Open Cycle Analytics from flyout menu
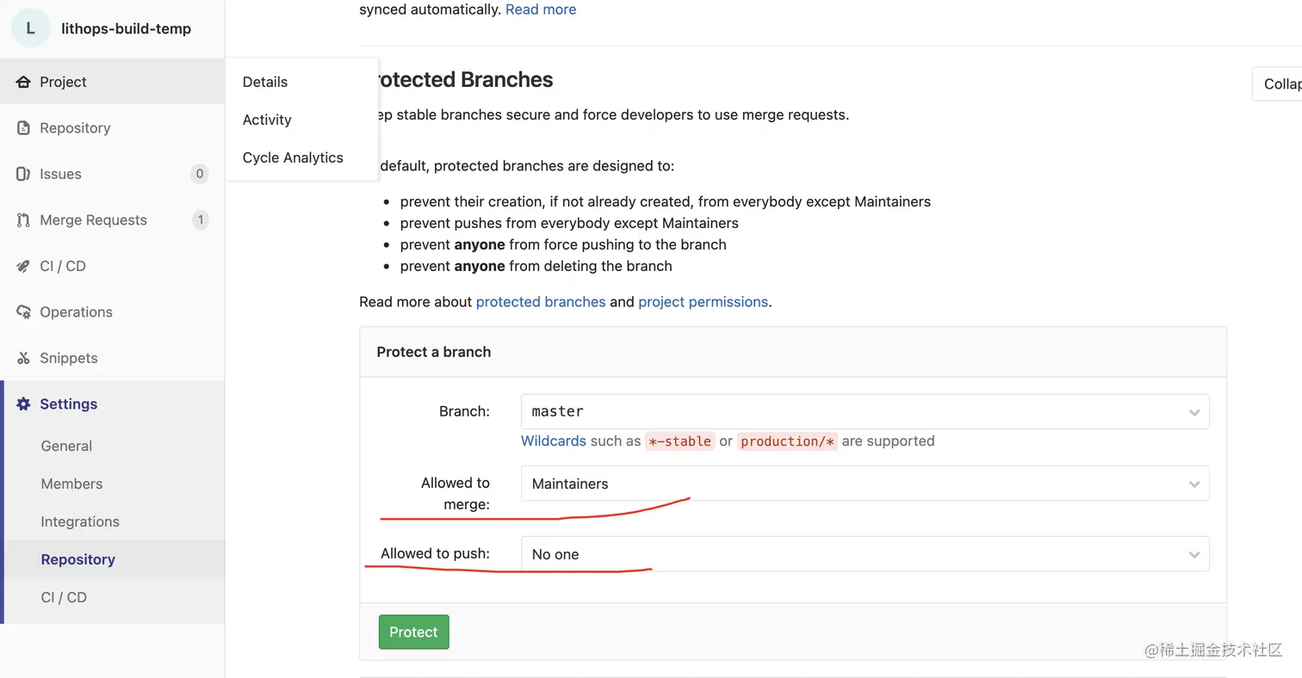The width and height of the screenshot is (1302, 678). (293, 157)
